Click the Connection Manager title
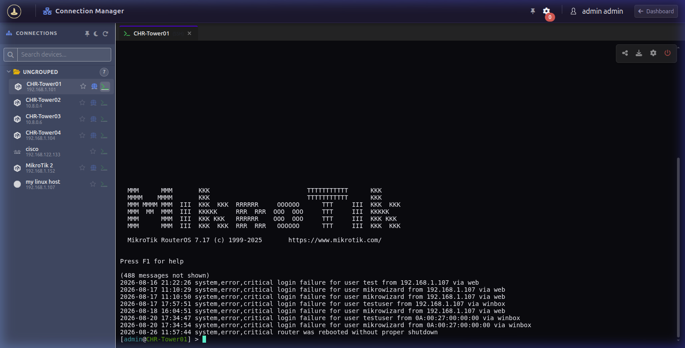685x348 pixels. point(90,11)
